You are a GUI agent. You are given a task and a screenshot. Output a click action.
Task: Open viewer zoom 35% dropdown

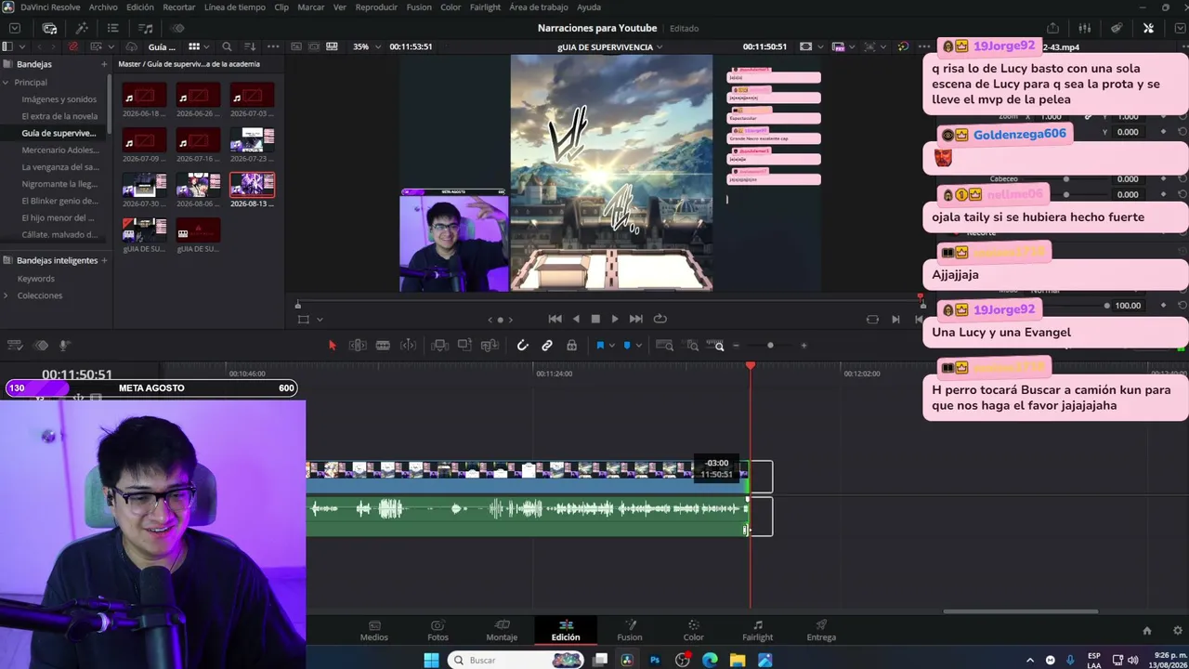coord(365,46)
